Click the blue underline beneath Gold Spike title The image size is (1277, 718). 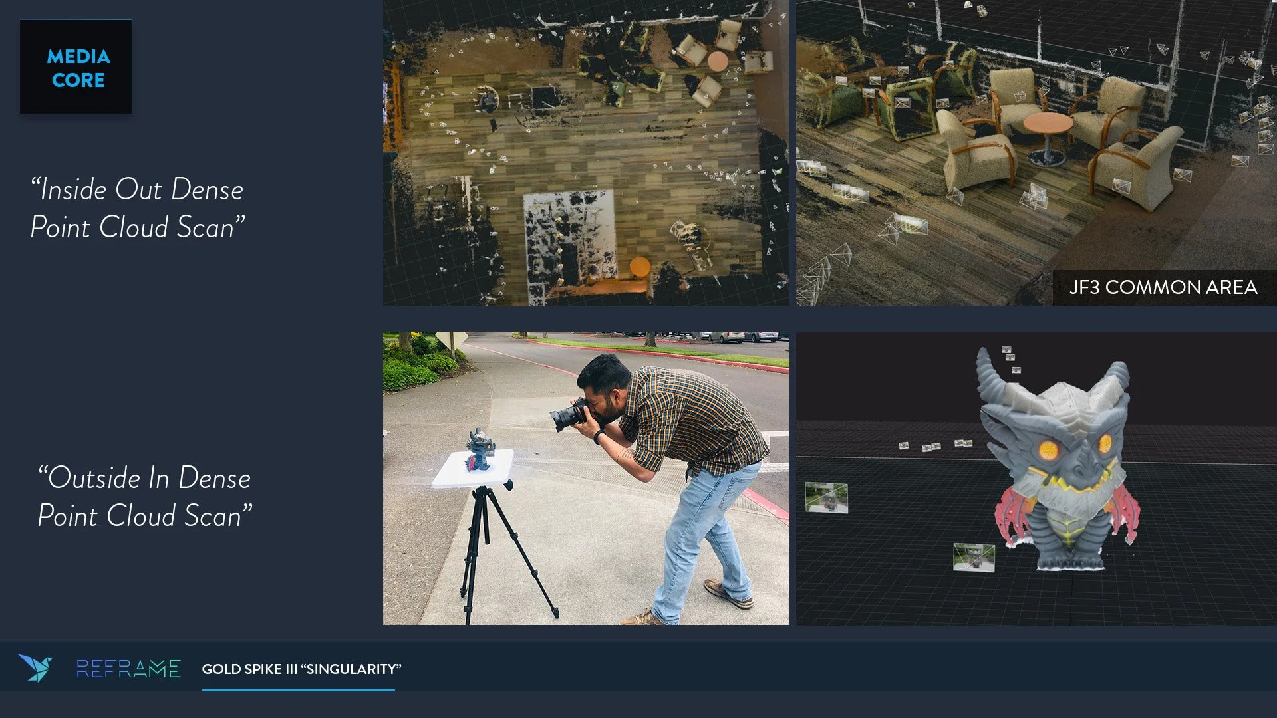tap(298, 690)
